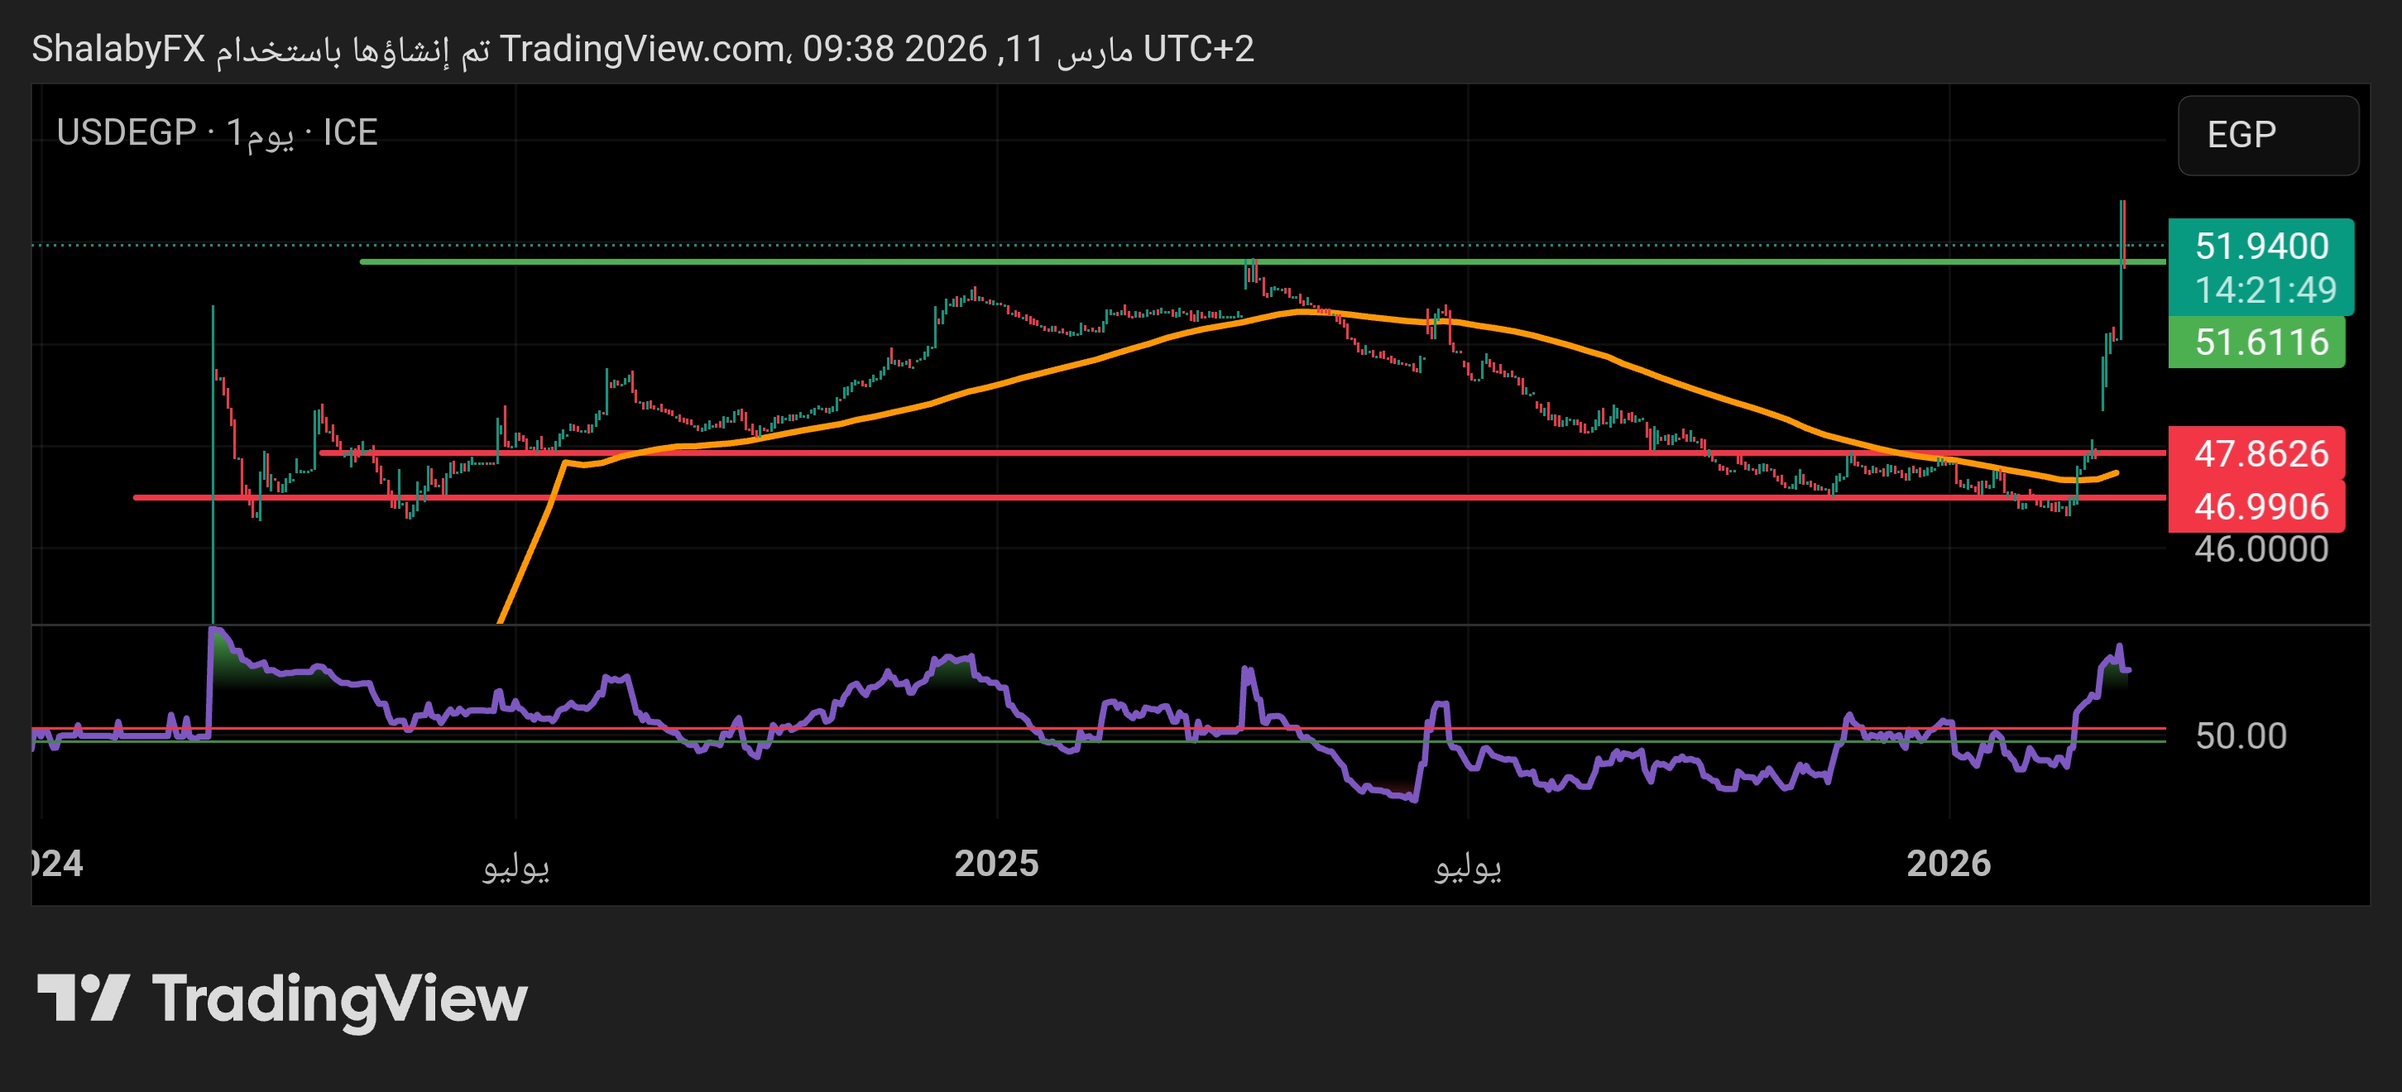The width and height of the screenshot is (2402, 1092).
Task: Click the TradingView wordmark text
Action: 339,999
